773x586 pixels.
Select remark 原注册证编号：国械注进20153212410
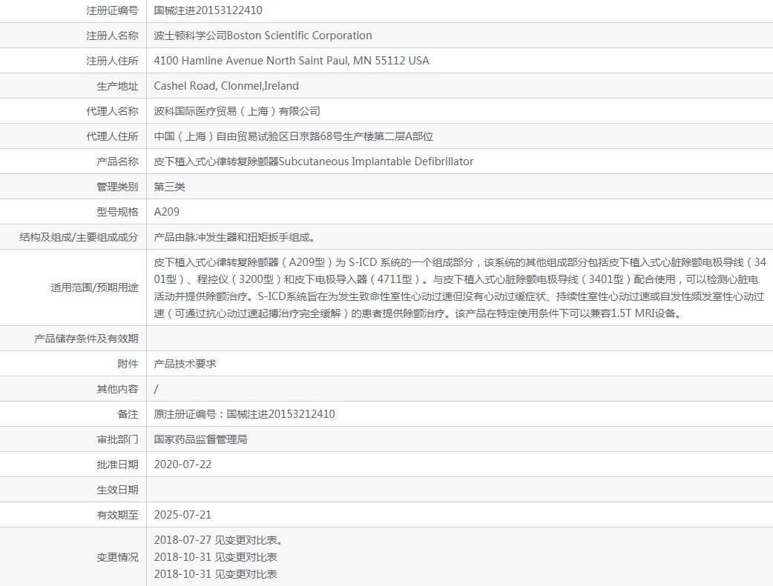pos(245,414)
